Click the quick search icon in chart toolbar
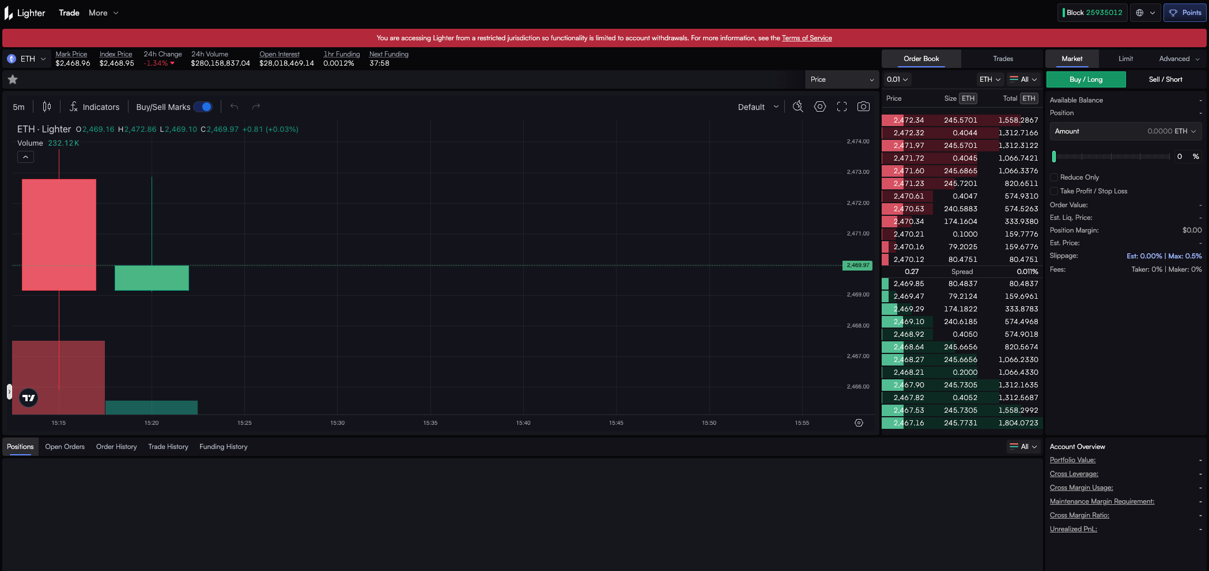1209x571 pixels. [x=798, y=106]
